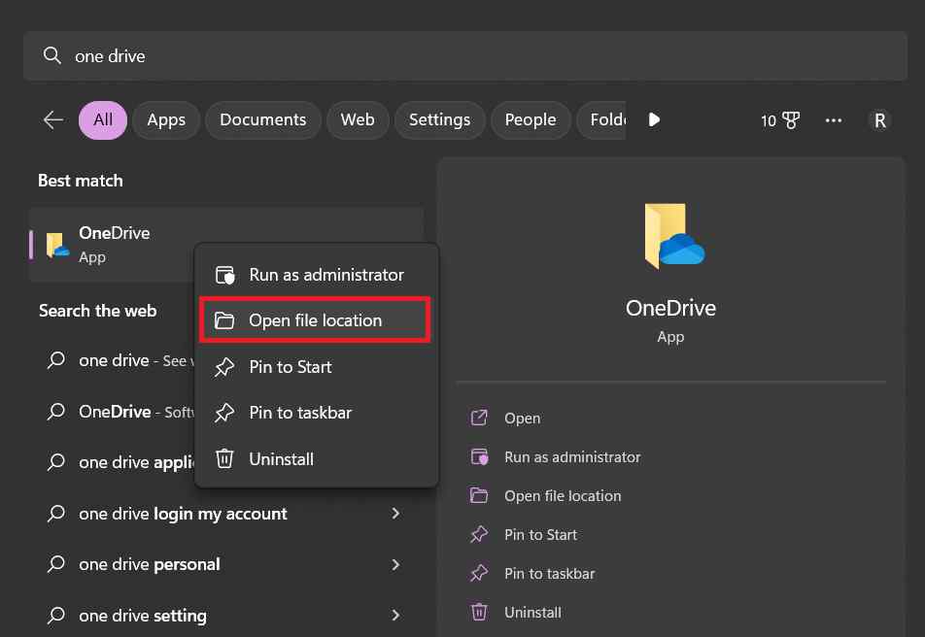Expand chevron for 'one drive personal'
The width and height of the screenshot is (925, 637).
pyautogui.click(x=395, y=564)
